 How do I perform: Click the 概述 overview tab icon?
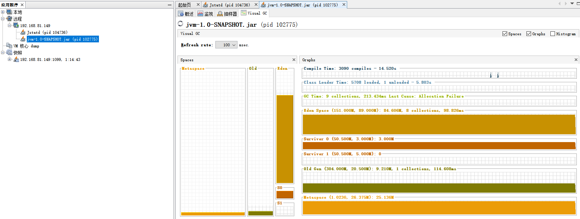pos(181,14)
